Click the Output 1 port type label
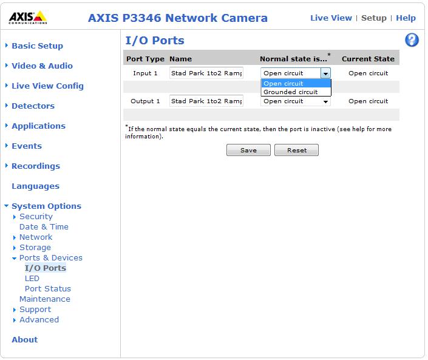The height and width of the screenshot is (360, 428). [145, 101]
